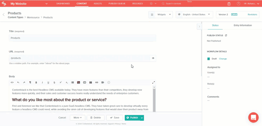262x126 pixels.
Task: Switch to the Status tab
Action: [215, 26]
